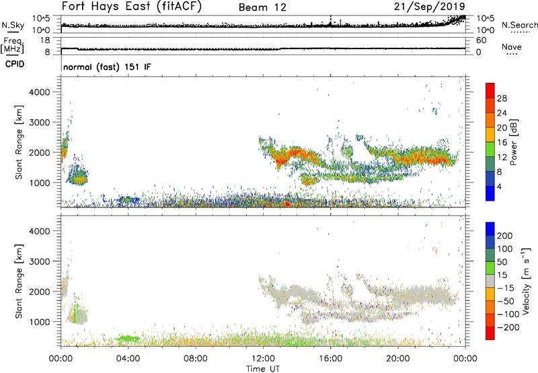538x373 pixels.
Task: Click the 'Power [dB]' colorbar label
Action: point(513,142)
